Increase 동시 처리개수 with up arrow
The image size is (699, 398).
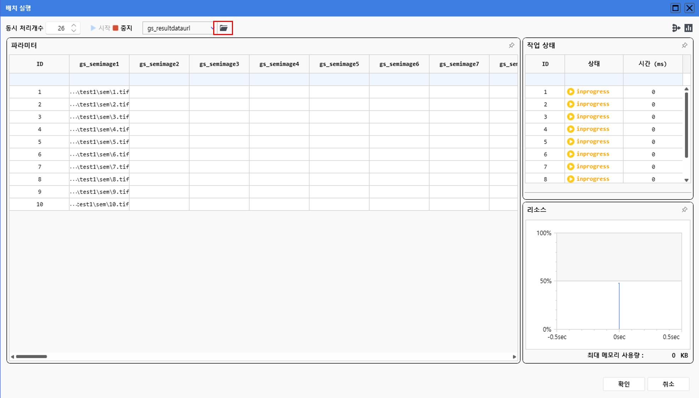(x=74, y=25)
